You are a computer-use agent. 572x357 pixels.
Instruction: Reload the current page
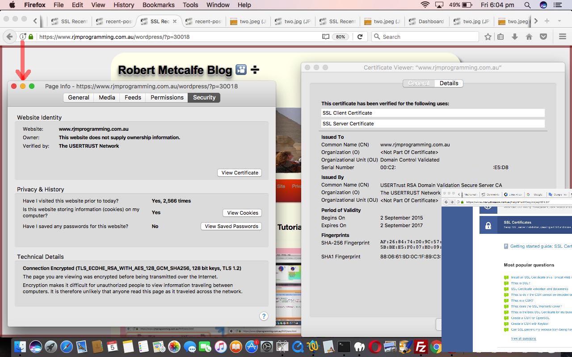tap(360, 37)
